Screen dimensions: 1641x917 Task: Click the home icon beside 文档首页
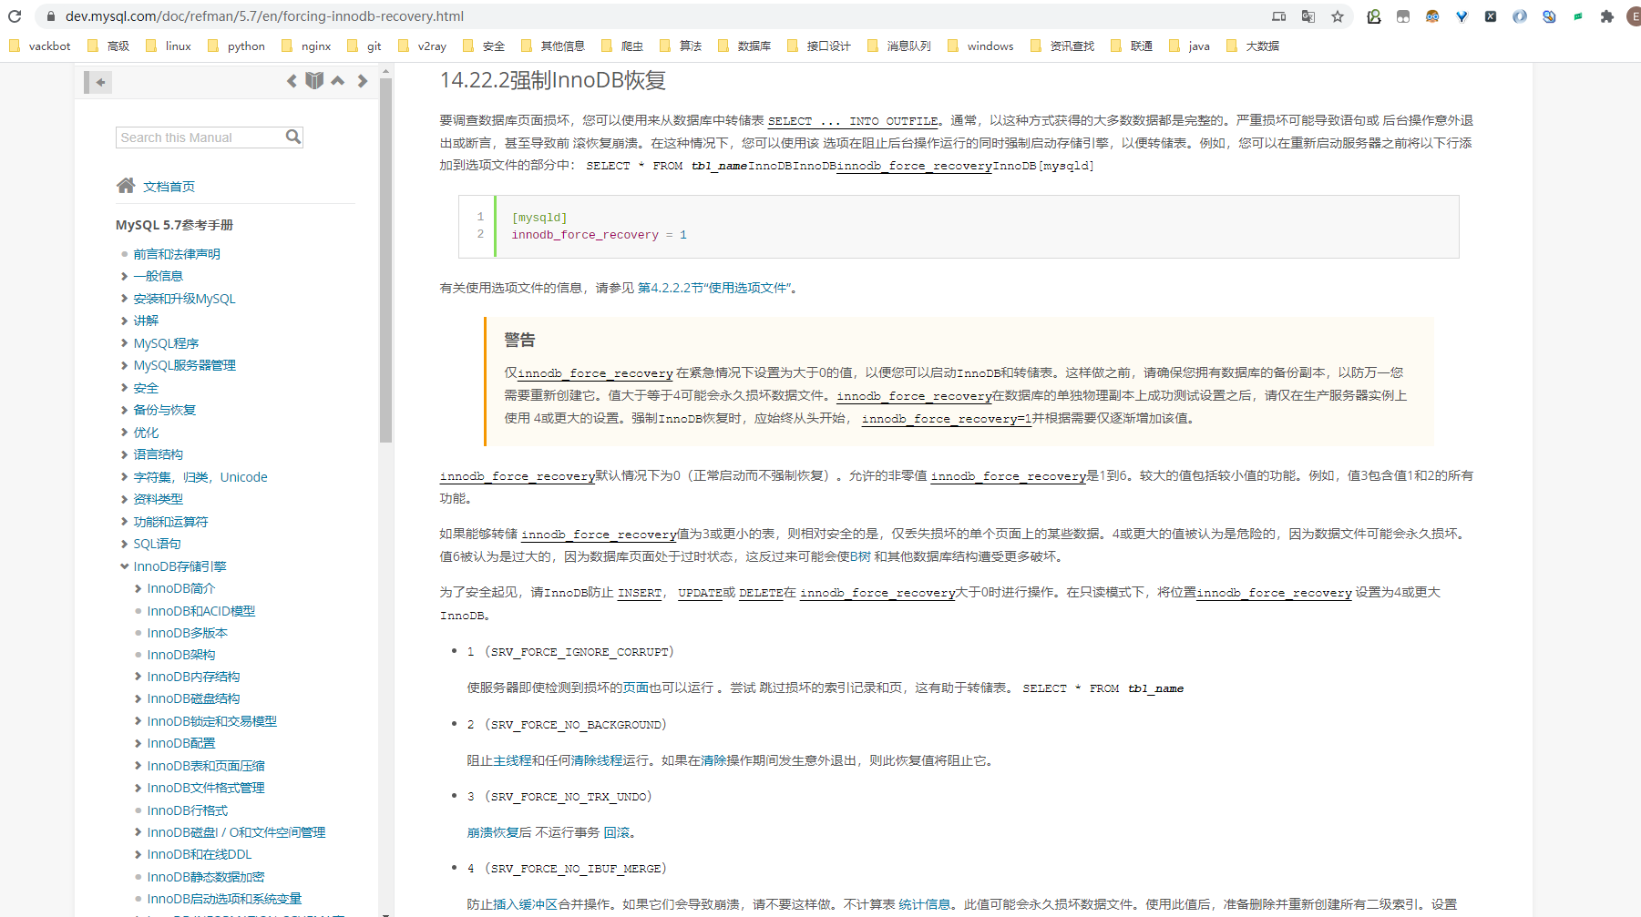(125, 185)
